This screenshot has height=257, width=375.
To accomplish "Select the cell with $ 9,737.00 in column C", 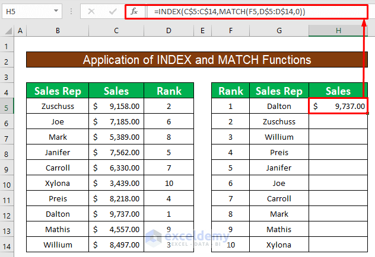I will [116, 214].
